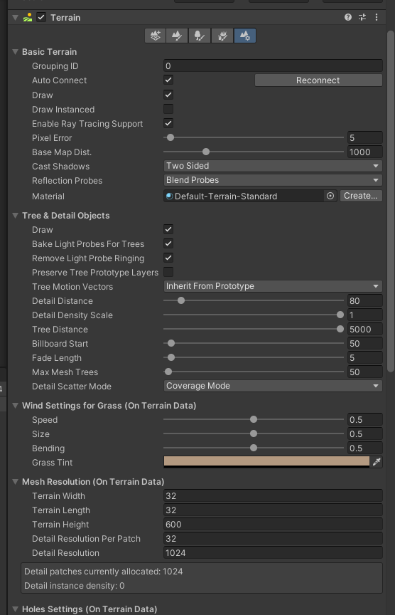Adjust the Fade Length slider

pyautogui.click(x=254, y=358)
